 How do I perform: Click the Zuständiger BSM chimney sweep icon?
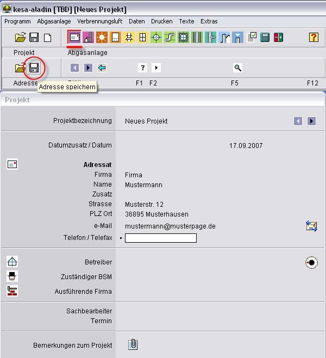pos(12,276)
